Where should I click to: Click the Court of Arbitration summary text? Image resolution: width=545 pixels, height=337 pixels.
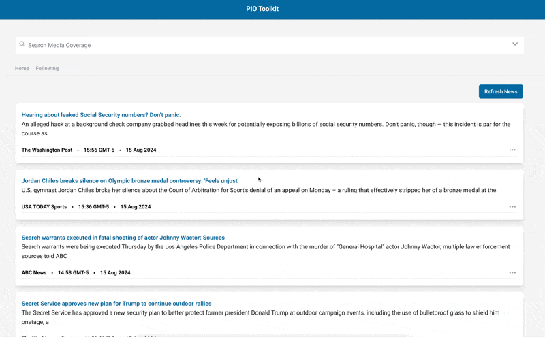click(x=259, y=190)
